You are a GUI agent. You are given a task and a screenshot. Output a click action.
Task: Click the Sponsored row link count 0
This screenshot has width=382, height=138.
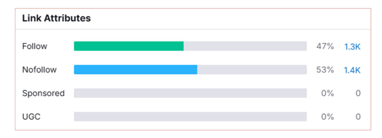358,93
